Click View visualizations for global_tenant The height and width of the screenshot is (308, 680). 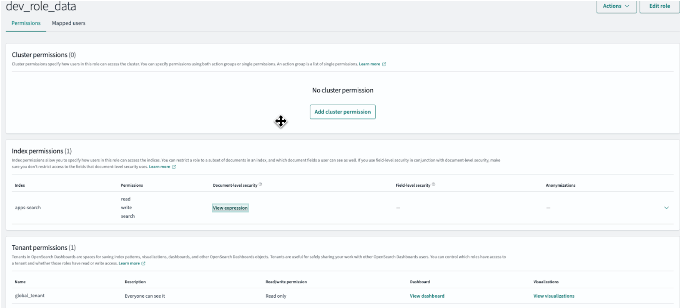pos(553,296)
